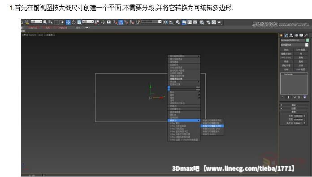The image size is (312, 177).
Task: Toggle the Angle Snap icon
Action: coord(121,22)
